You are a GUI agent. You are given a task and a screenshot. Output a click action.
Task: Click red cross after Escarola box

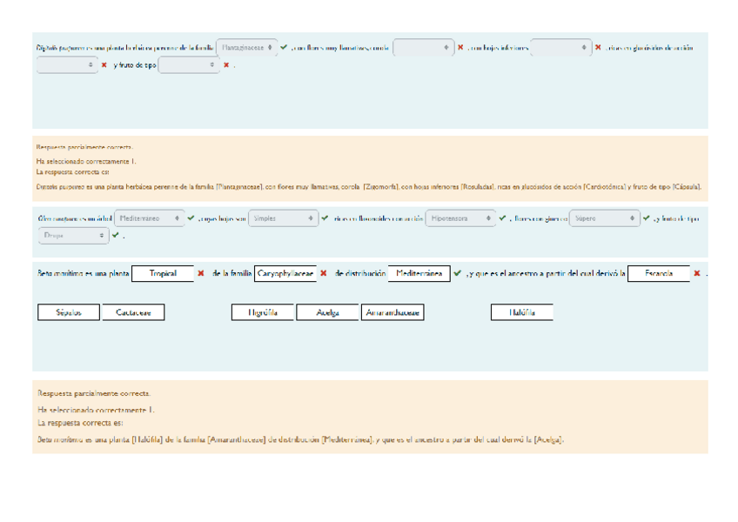click(x=697, y=273)
